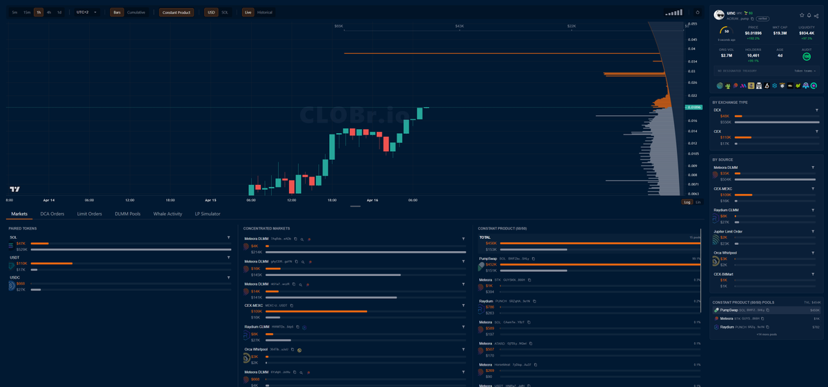Open the LP Simulator tab
This screenshot has height=387, width=828.
pos(208,214)
